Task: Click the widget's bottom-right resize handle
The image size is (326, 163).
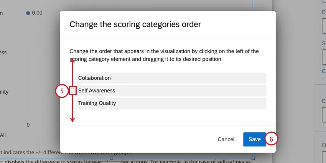Action: (253, 158)
